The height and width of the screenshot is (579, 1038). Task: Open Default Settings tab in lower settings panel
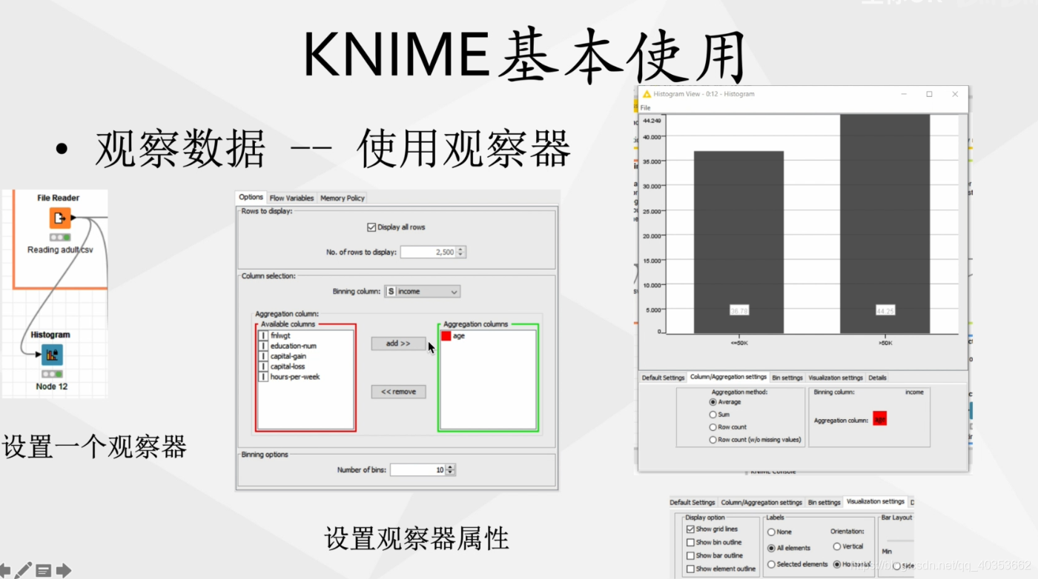click(693, 503)
